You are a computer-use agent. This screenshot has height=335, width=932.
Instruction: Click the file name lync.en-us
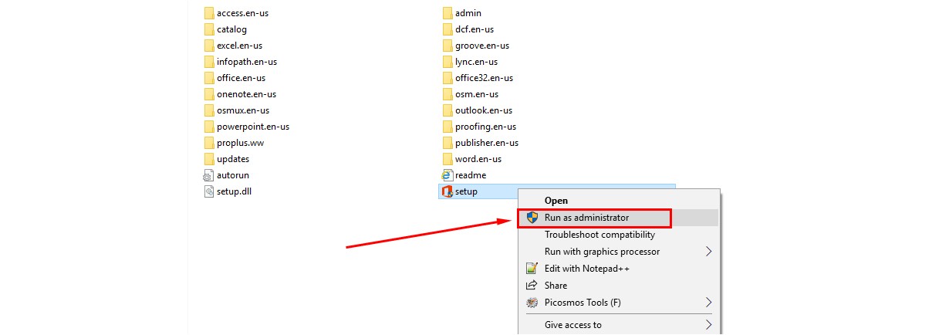476,62
